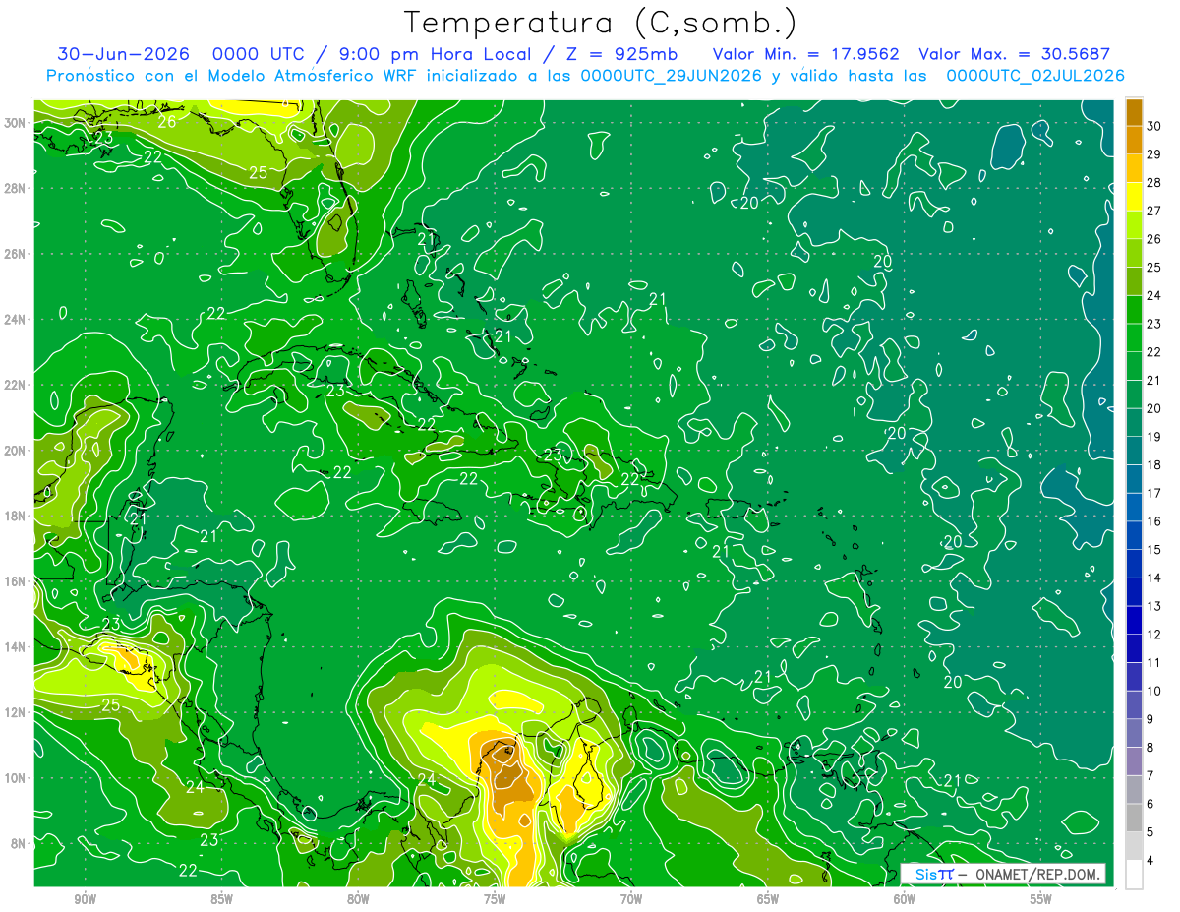The height and width of the screenshot is (912, 1180).
Task: Click the "90W" longitude axis label
Action: click(86, 899)
